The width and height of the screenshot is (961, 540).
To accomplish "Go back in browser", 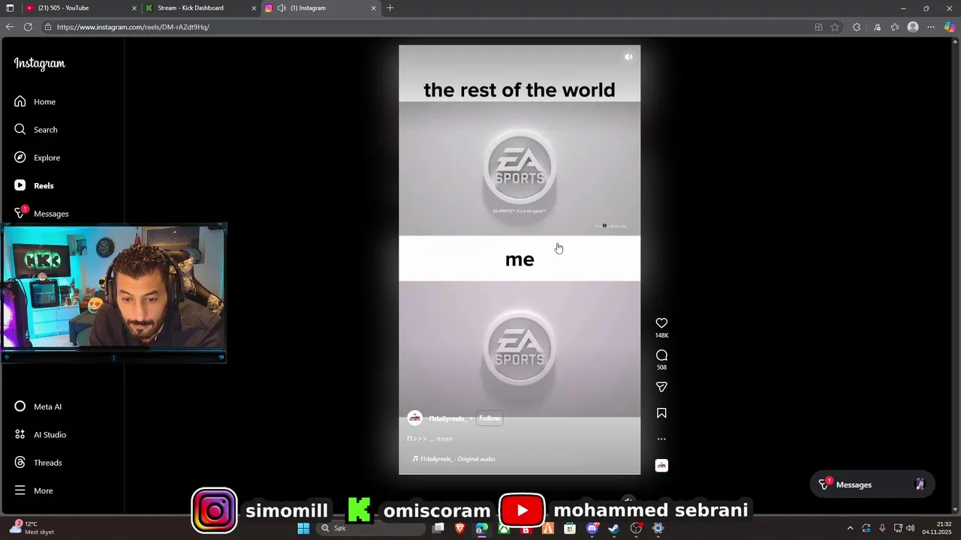I will click(10, 27).
